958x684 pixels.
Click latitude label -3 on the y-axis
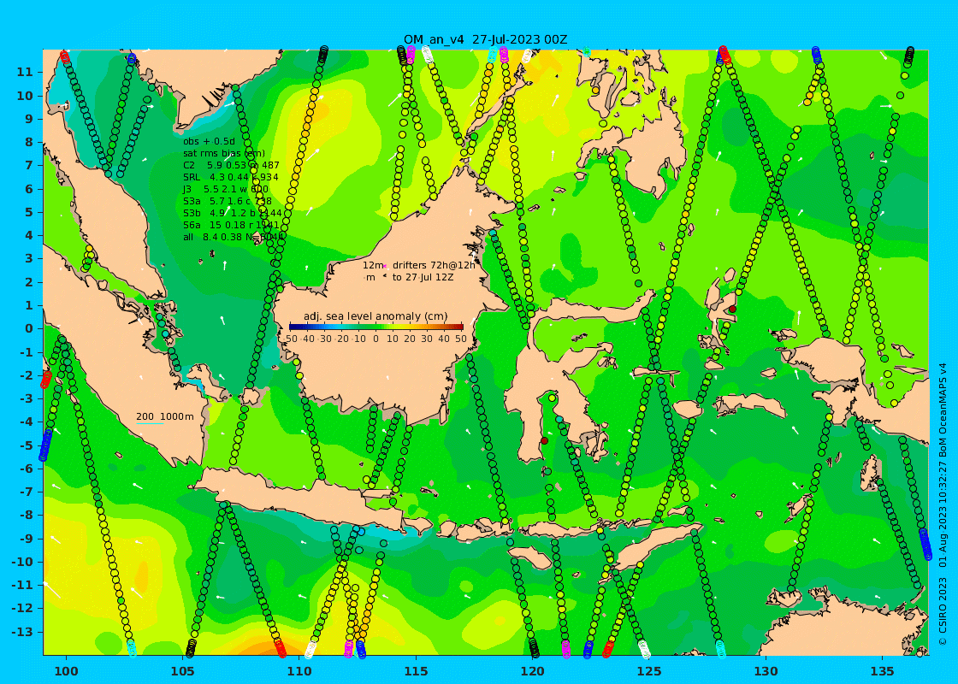pyautogui.click(x=26, y=398)
